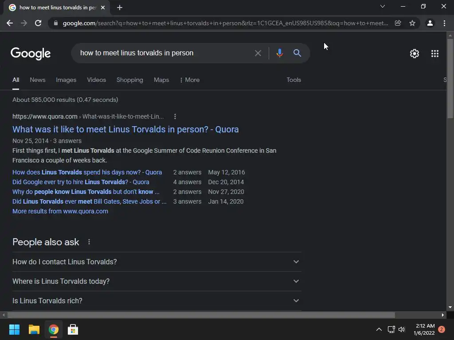Click the quora.com result URL breadcrumb

click(x=88, y=116)
